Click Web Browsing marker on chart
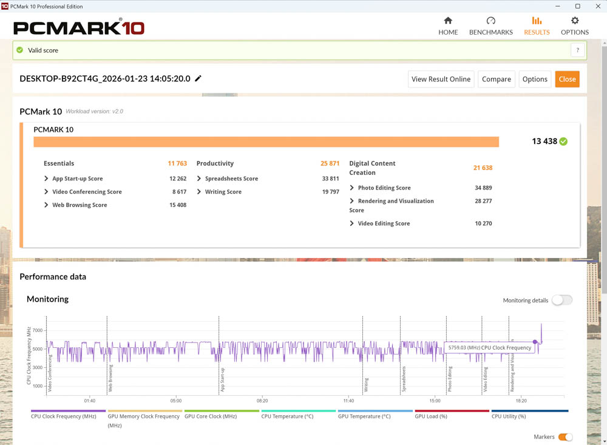The image size is (607, 445). coord(110,376)
